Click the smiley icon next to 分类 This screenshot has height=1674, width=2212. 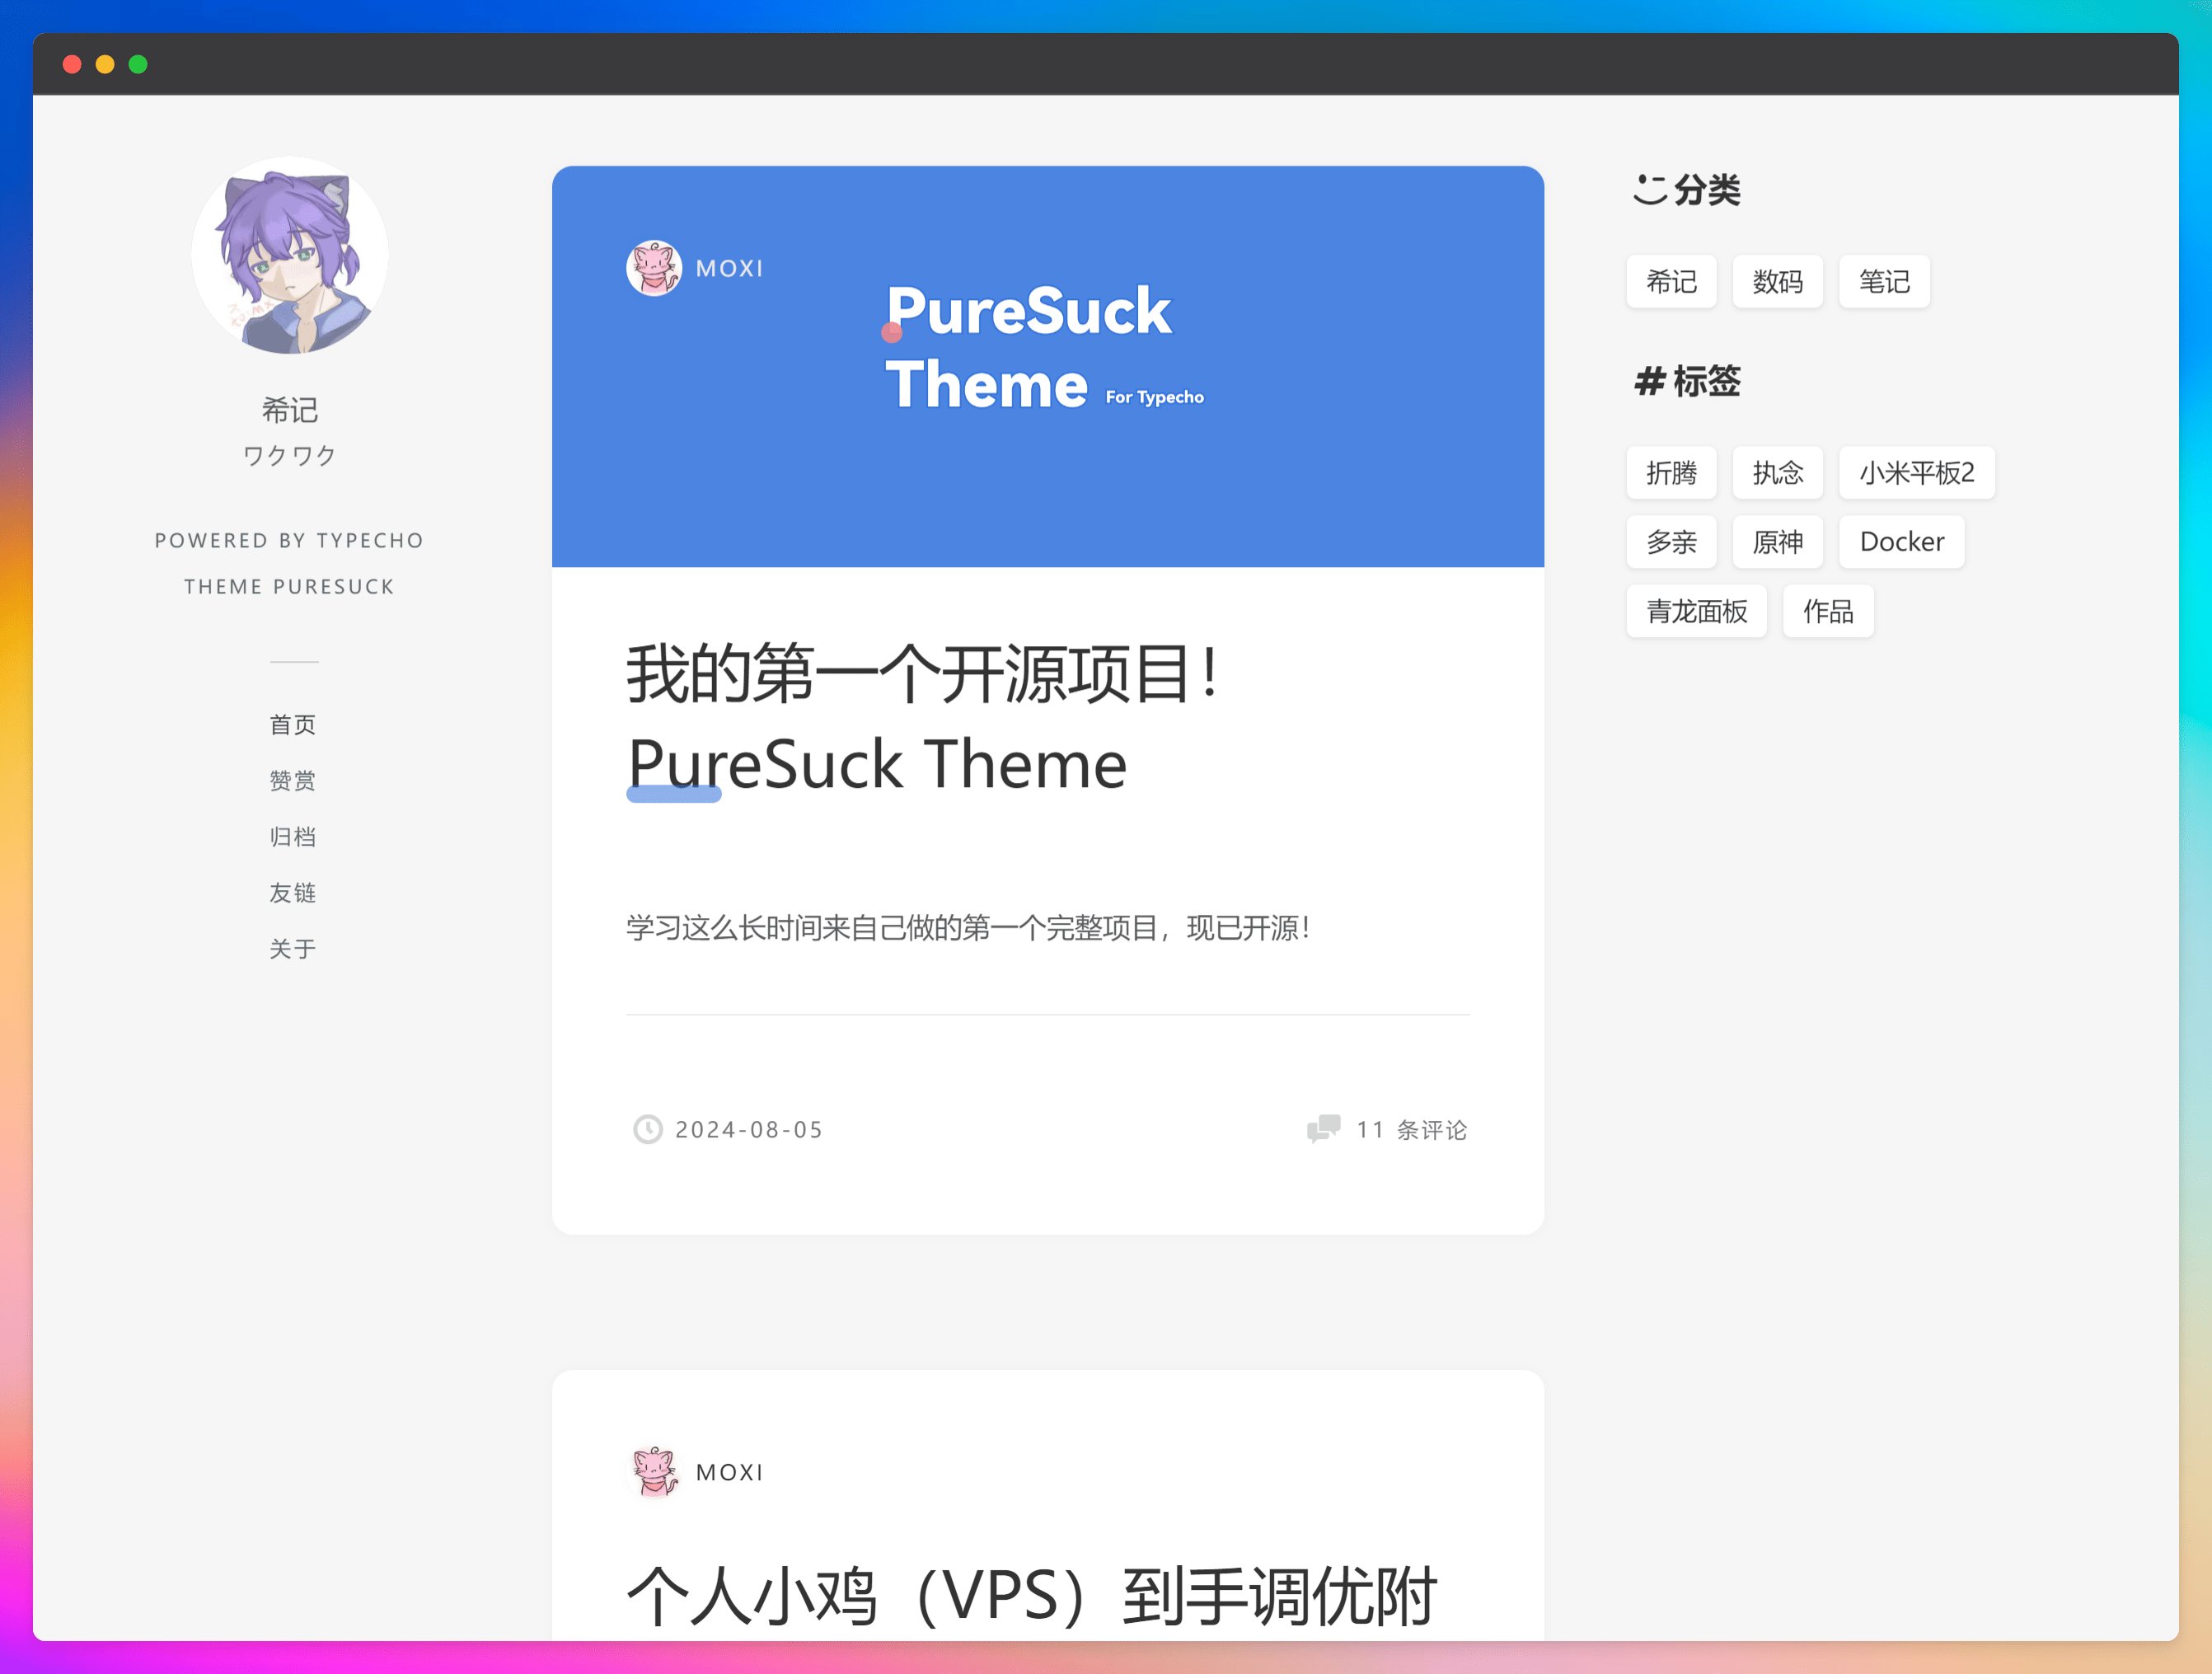click(1650, 189)
